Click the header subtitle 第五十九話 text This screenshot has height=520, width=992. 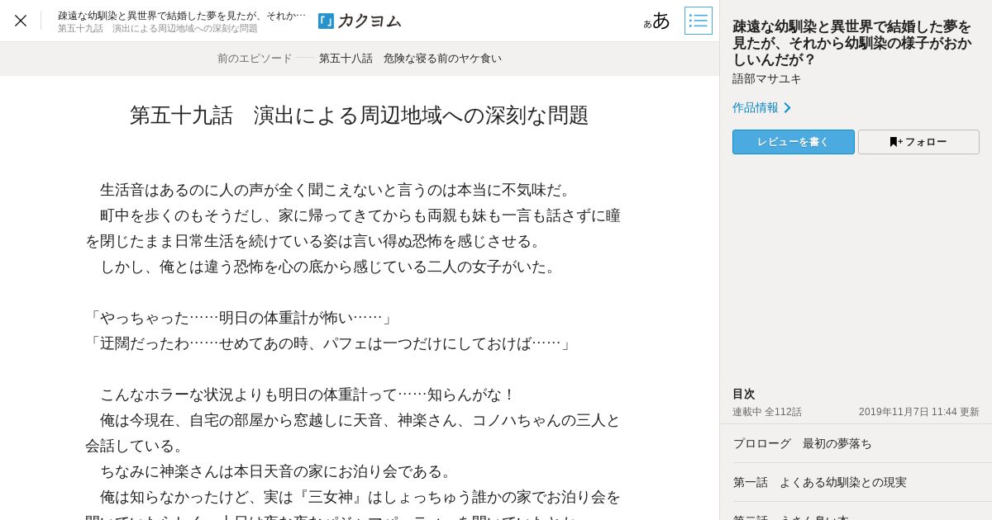click(x=158, y=28)
